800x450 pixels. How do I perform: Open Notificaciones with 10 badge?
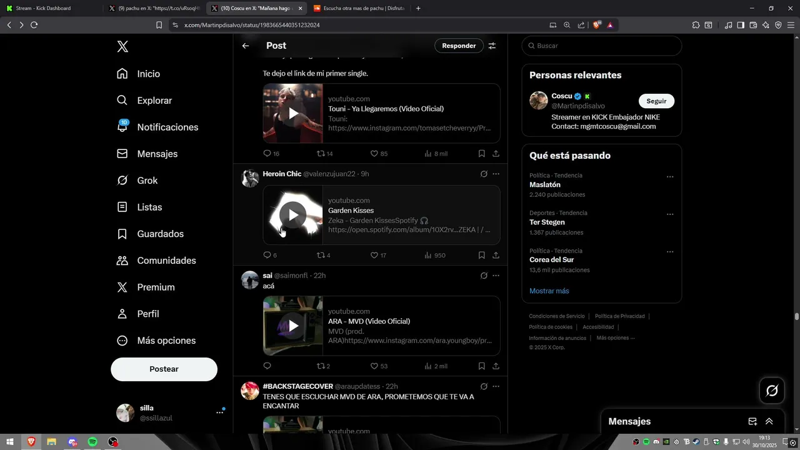click(157, 127)
